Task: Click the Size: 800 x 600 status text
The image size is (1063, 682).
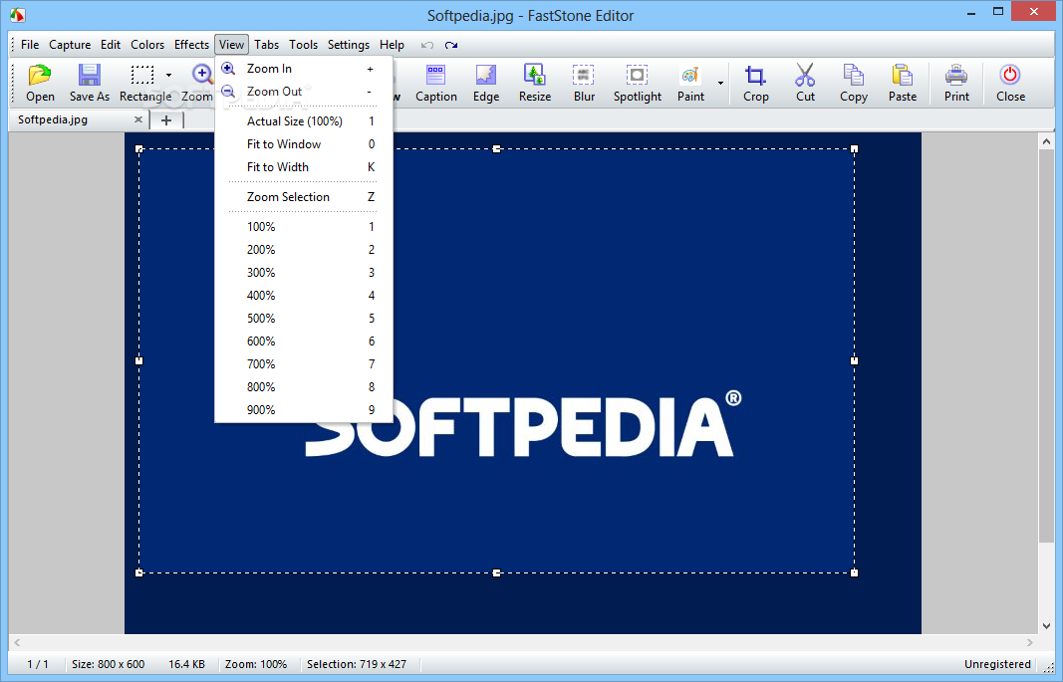Action: click(108, 664)
